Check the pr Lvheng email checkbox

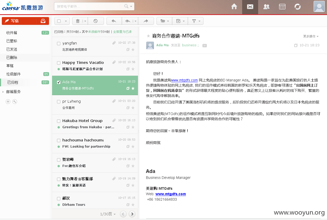59,102
